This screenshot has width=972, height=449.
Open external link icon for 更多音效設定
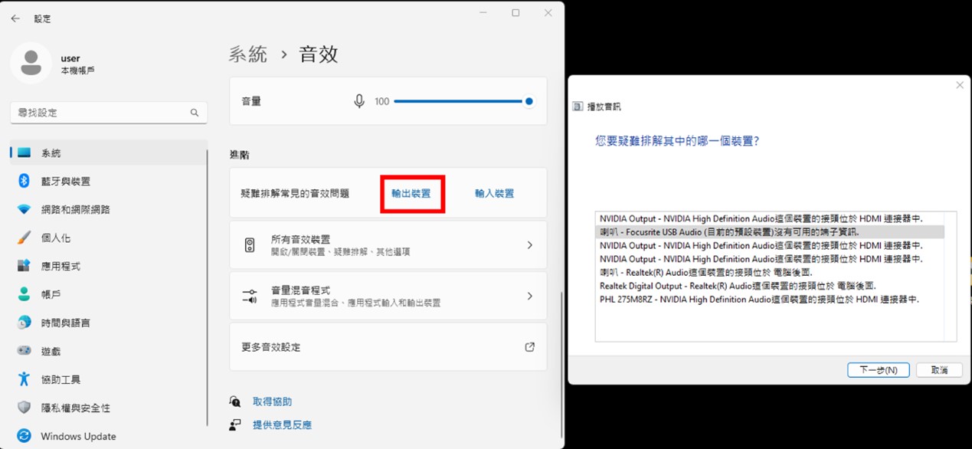click(x=529, y=347)
